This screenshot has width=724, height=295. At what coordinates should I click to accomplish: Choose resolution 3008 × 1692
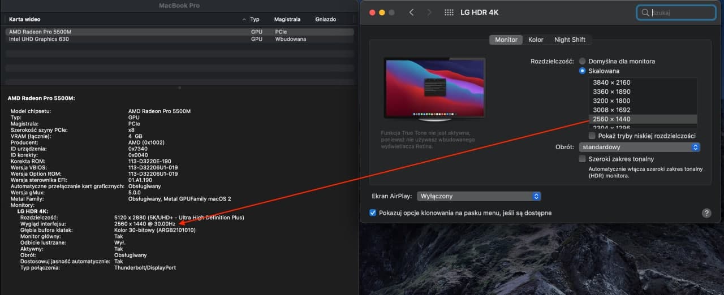[x=643, y=110]
